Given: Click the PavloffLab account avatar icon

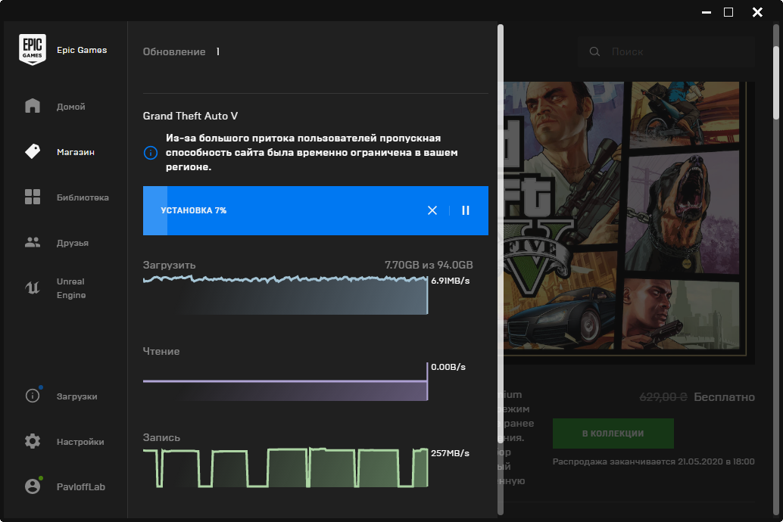Looking at the screenshot, I should pos(33,486).
